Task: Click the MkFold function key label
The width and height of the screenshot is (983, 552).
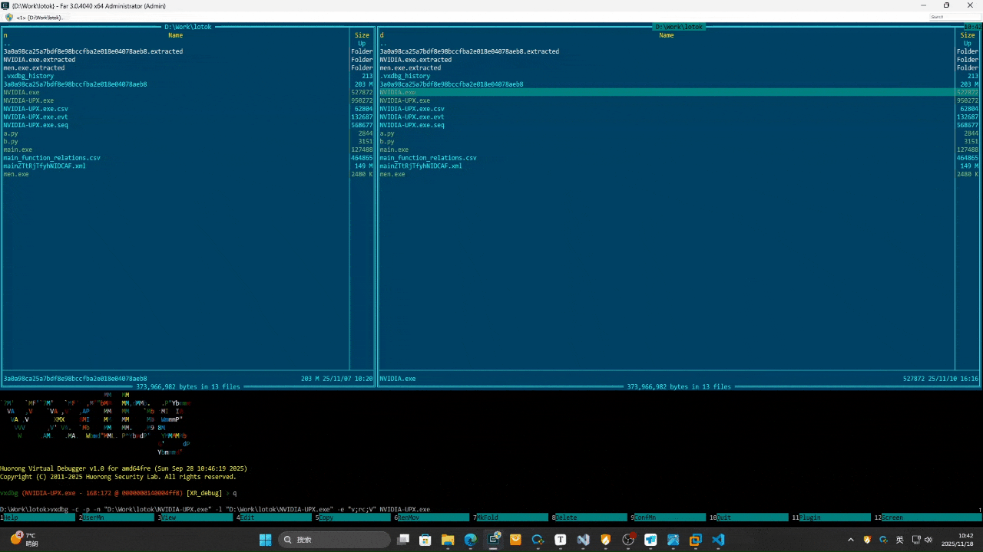Action: (511, 517)
